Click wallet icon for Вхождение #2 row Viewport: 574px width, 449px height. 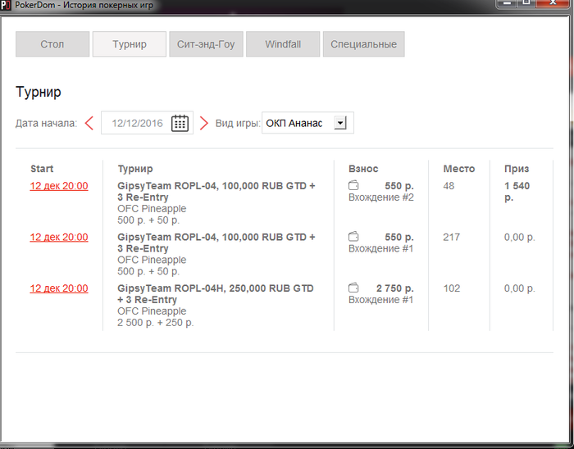coord(353,186)
